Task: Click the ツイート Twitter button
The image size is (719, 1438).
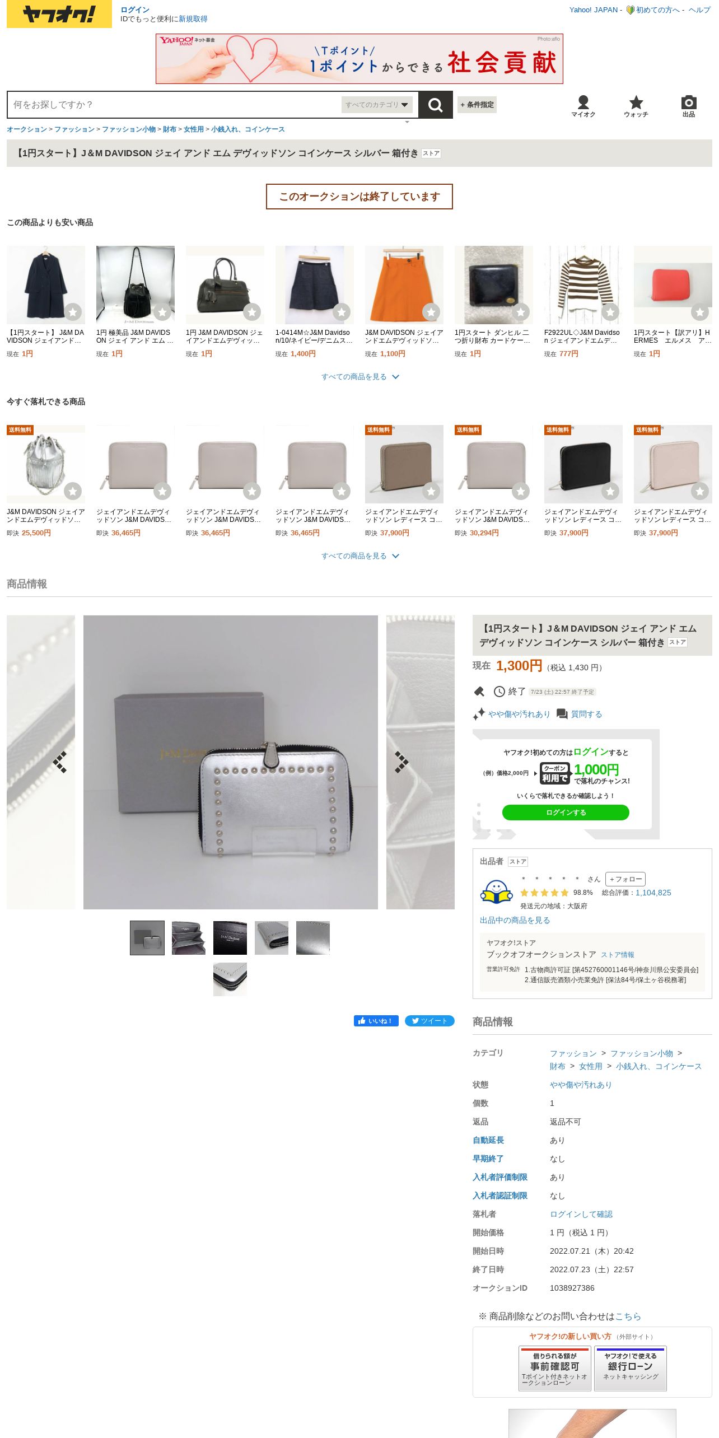Action: tap(429, 1021)
